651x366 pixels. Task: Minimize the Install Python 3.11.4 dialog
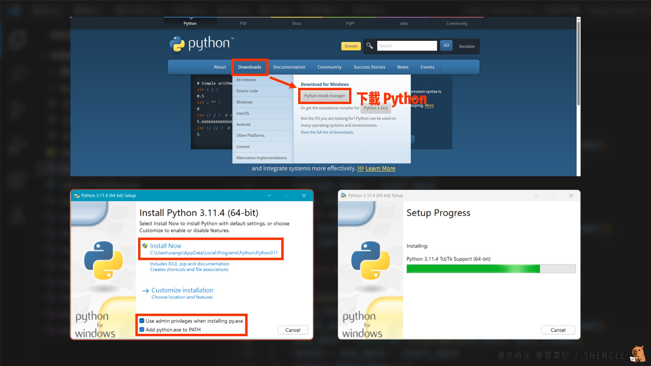click(x=269, y=195)
